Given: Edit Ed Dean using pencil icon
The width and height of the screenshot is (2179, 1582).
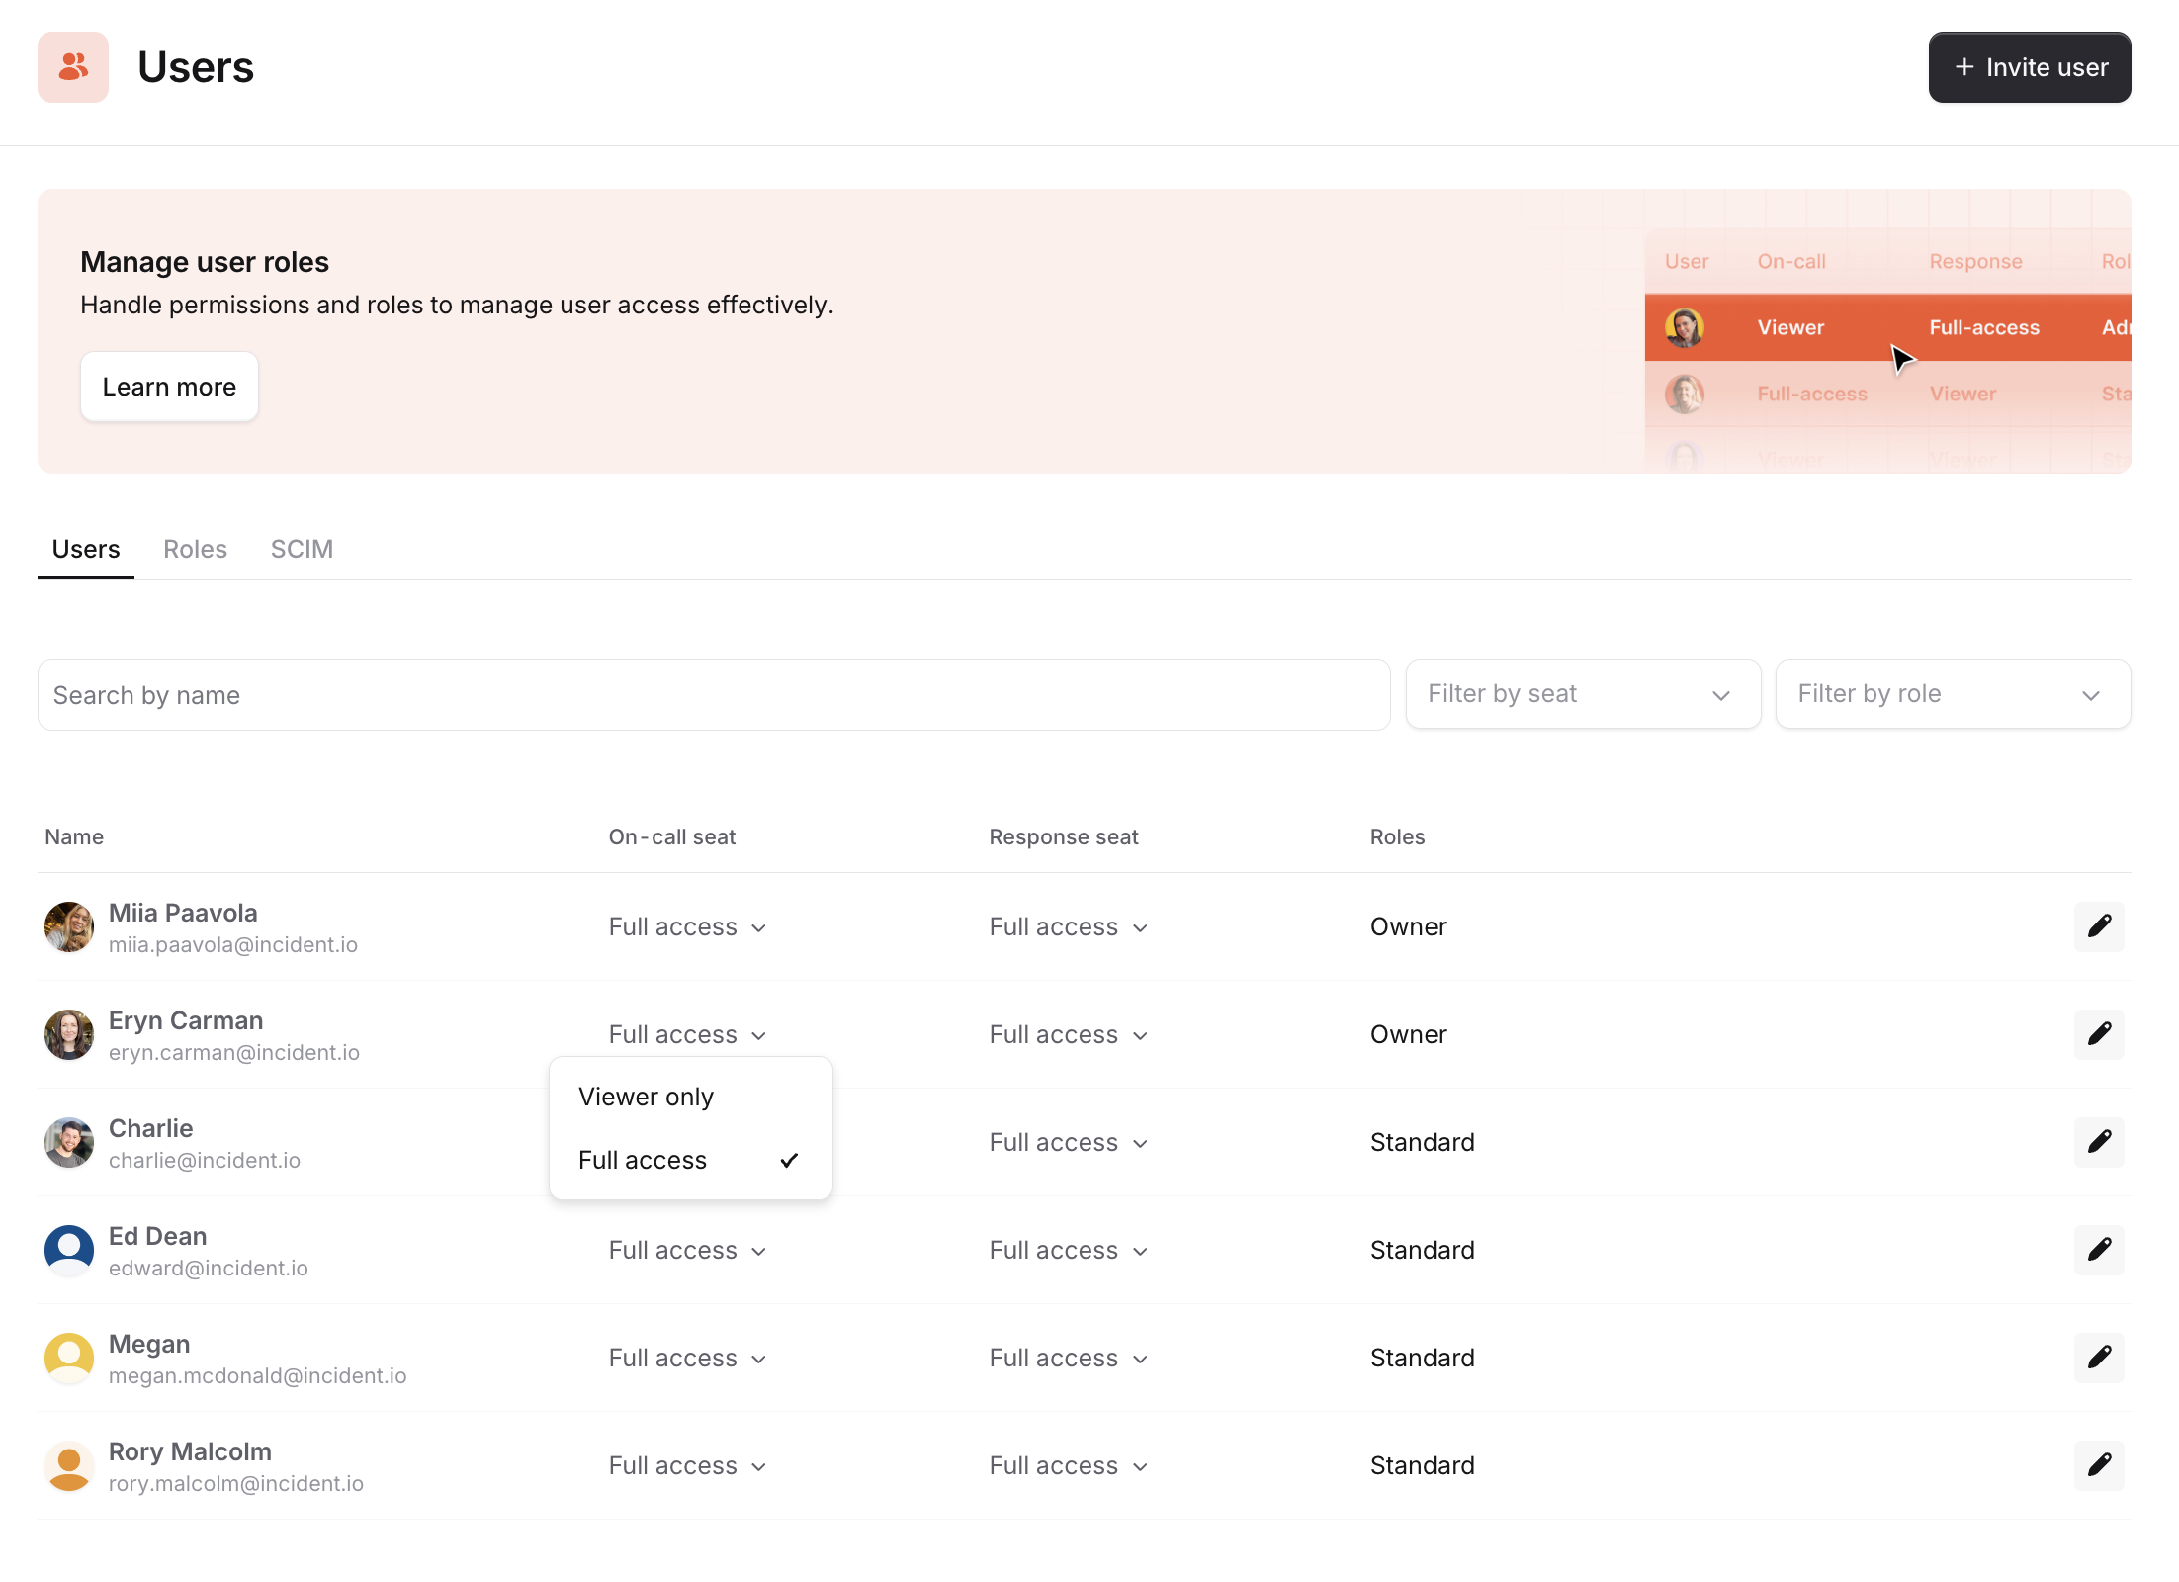Looking at the screenshot, I should (2098, 1250).
